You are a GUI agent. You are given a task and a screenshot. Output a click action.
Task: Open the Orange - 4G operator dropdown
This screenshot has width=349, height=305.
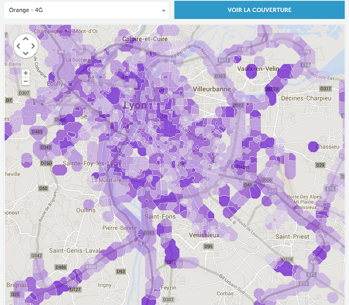87,10
